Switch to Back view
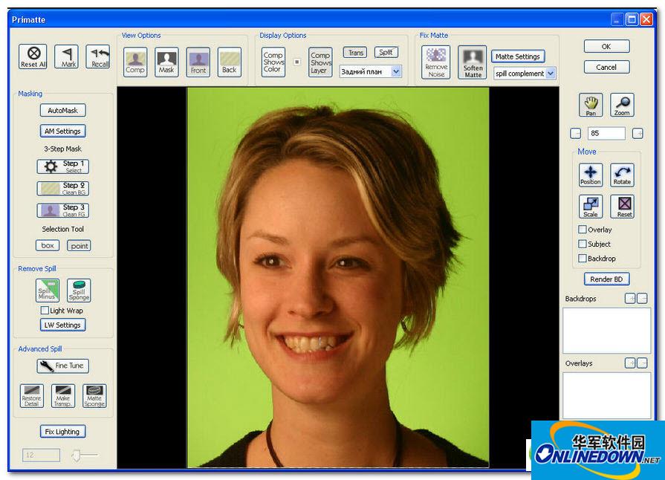 point(230,62)
